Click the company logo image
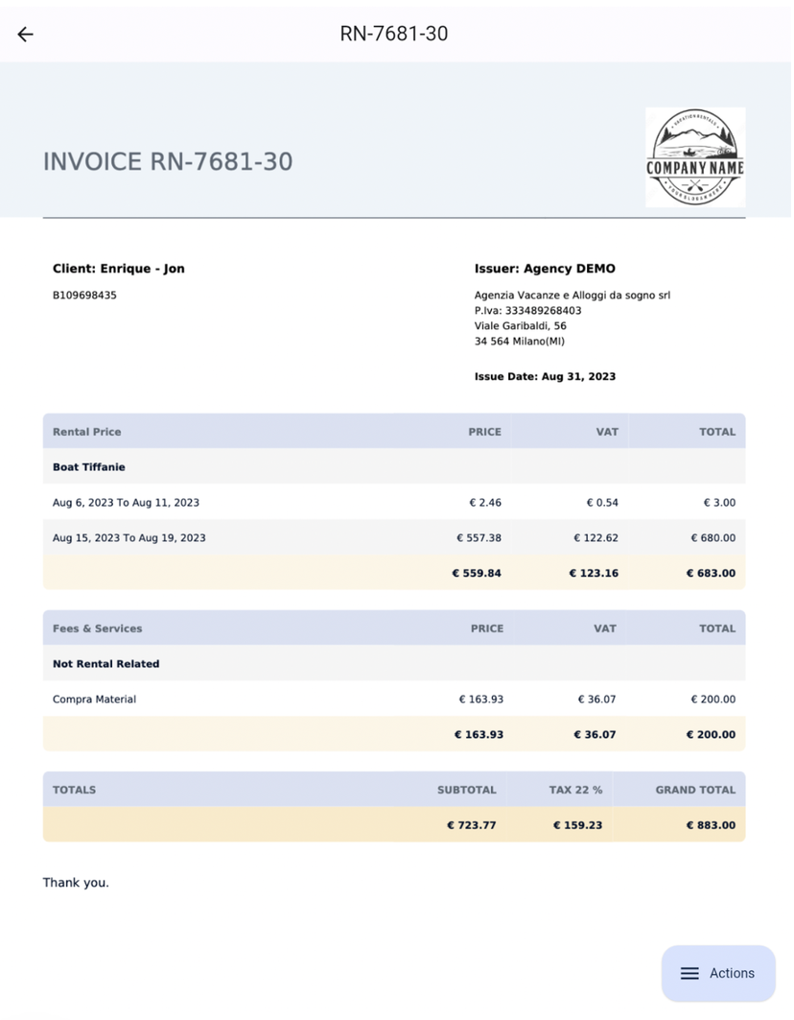 click(x=695, y=157)
